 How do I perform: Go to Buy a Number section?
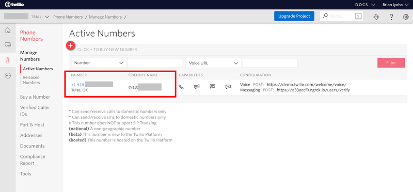tap(35, 97)
